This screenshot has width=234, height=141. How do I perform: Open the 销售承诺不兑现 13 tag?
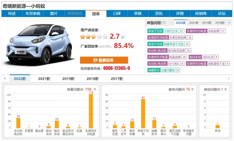click(x=169, y=44)
